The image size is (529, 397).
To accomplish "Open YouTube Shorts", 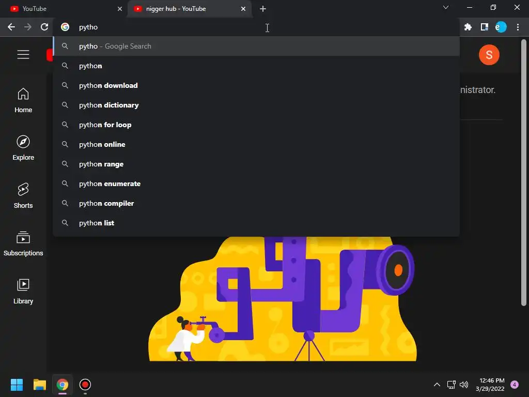I will point(23,196).
